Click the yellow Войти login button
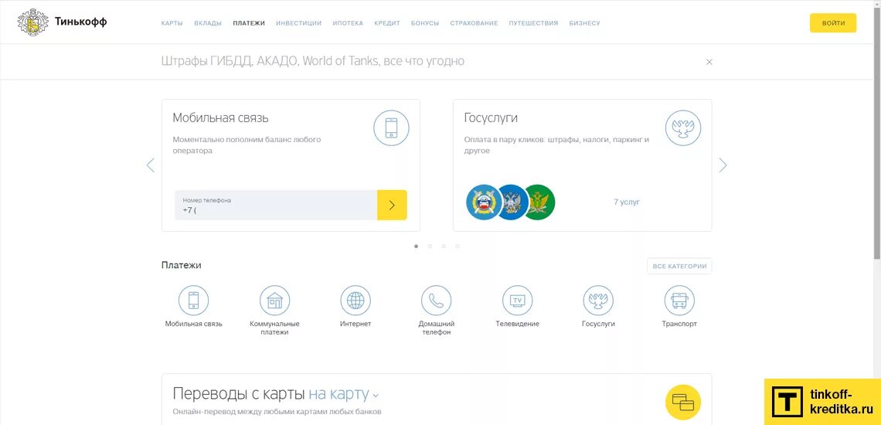This screenshot has width=881, height=425. click(833, 23)
